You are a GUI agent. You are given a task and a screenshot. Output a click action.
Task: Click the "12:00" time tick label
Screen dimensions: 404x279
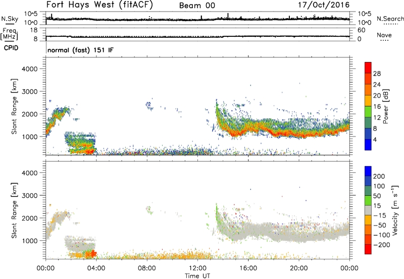197,268
